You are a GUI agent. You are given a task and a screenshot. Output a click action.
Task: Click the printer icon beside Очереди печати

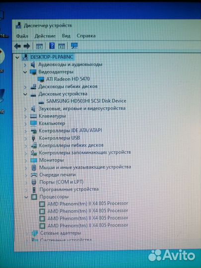[x=34, y=175]
